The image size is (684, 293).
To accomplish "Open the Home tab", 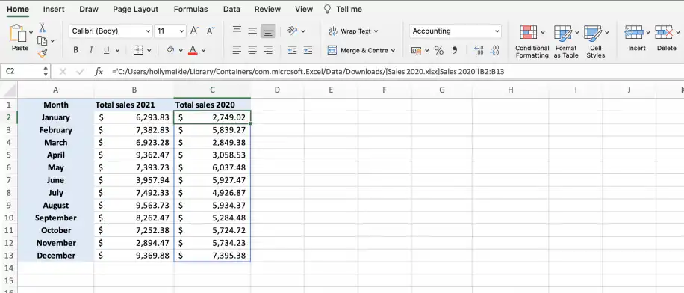I will 18,9.
